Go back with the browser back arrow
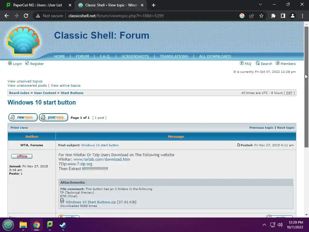The width and height of the screenshot is (309, 232). click(7, 16)
